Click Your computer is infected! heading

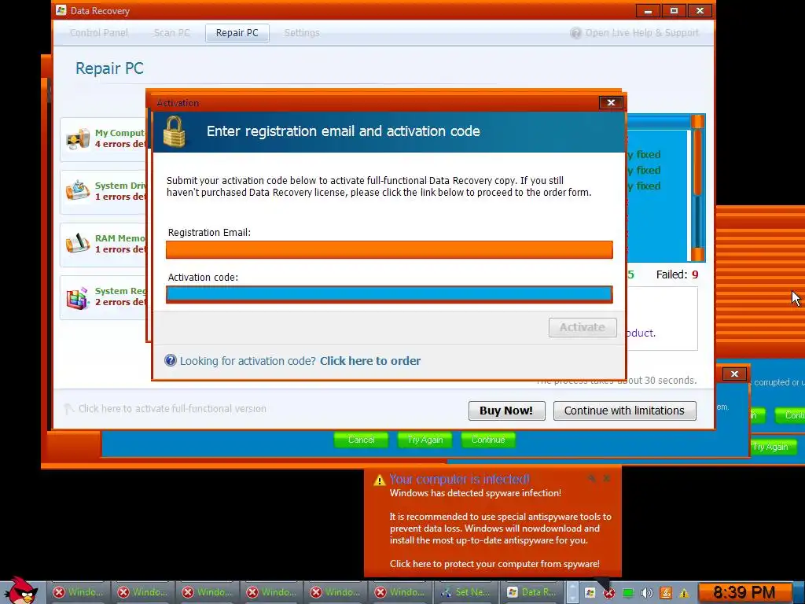459,479
